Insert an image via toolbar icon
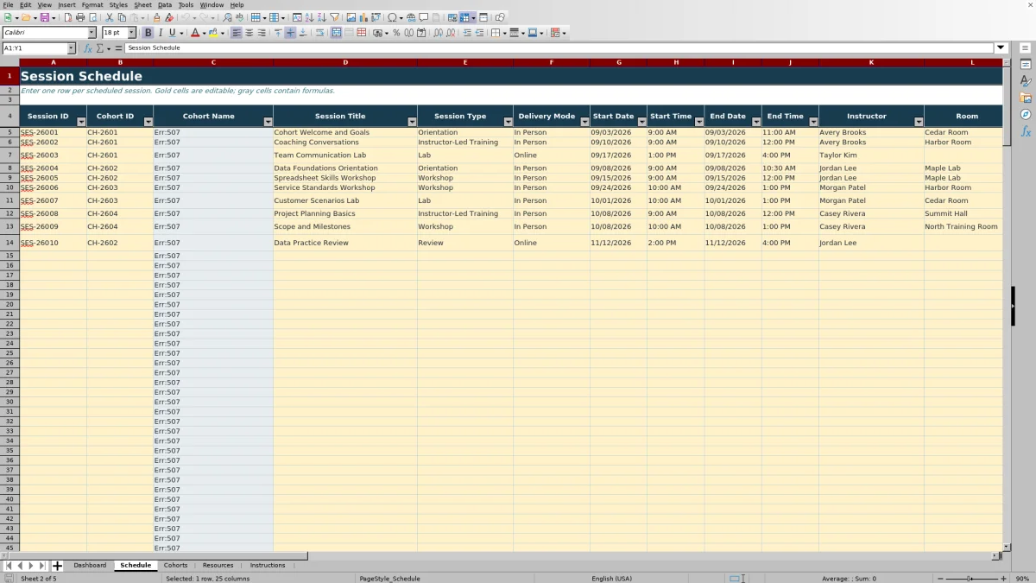The width and height of the screenshot is (1036, 583). tap(351, 17)
